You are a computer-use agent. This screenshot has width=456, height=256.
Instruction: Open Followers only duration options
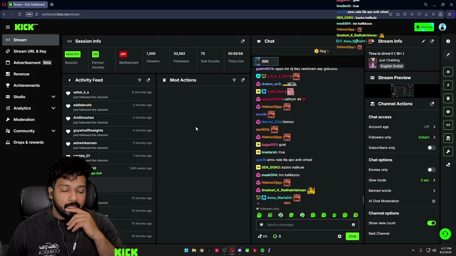coord(402,137)
